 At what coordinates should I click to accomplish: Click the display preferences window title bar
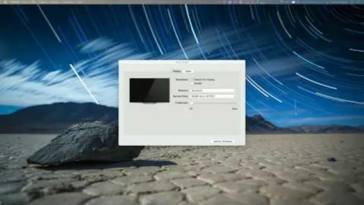pyautogui.click(x=182, y=62)
